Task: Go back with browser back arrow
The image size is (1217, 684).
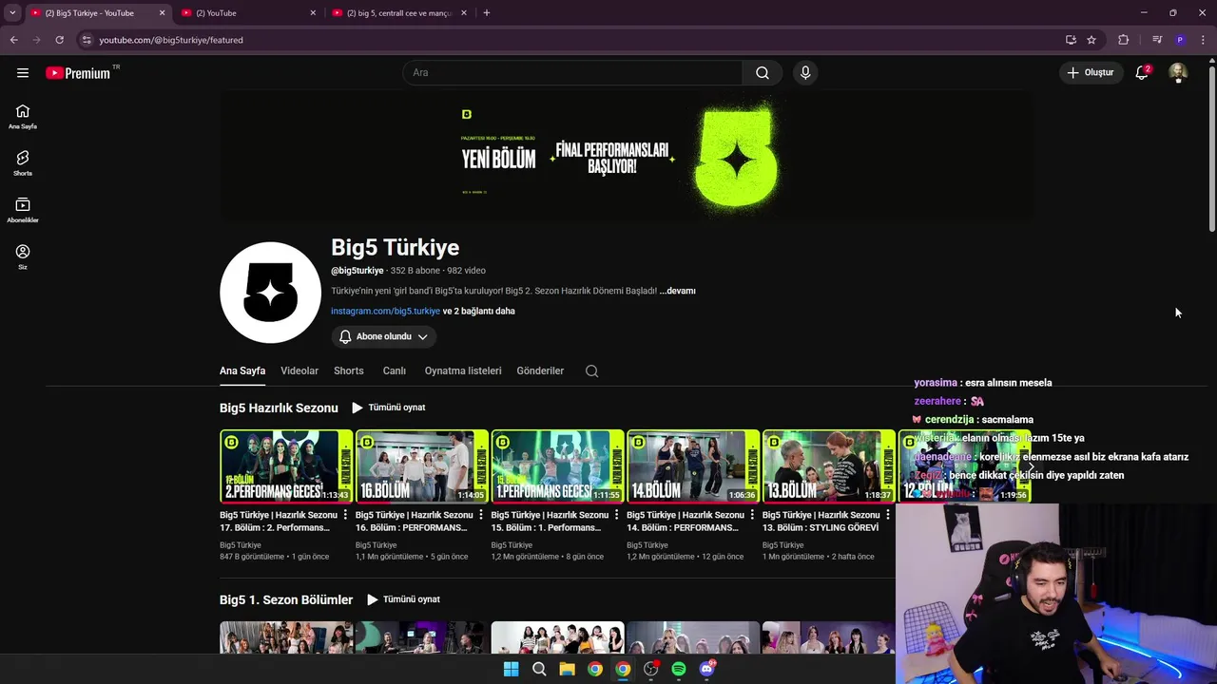Action: [x=13, y=40]
